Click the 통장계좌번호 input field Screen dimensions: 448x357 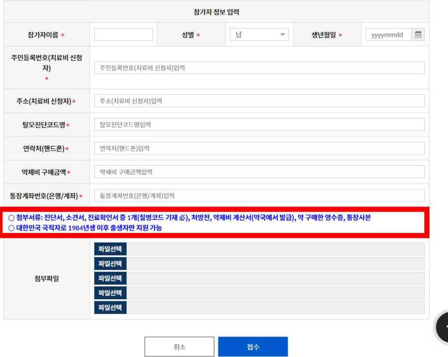[259, 196]
